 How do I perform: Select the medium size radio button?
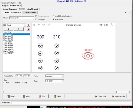(x=13, y=83)
